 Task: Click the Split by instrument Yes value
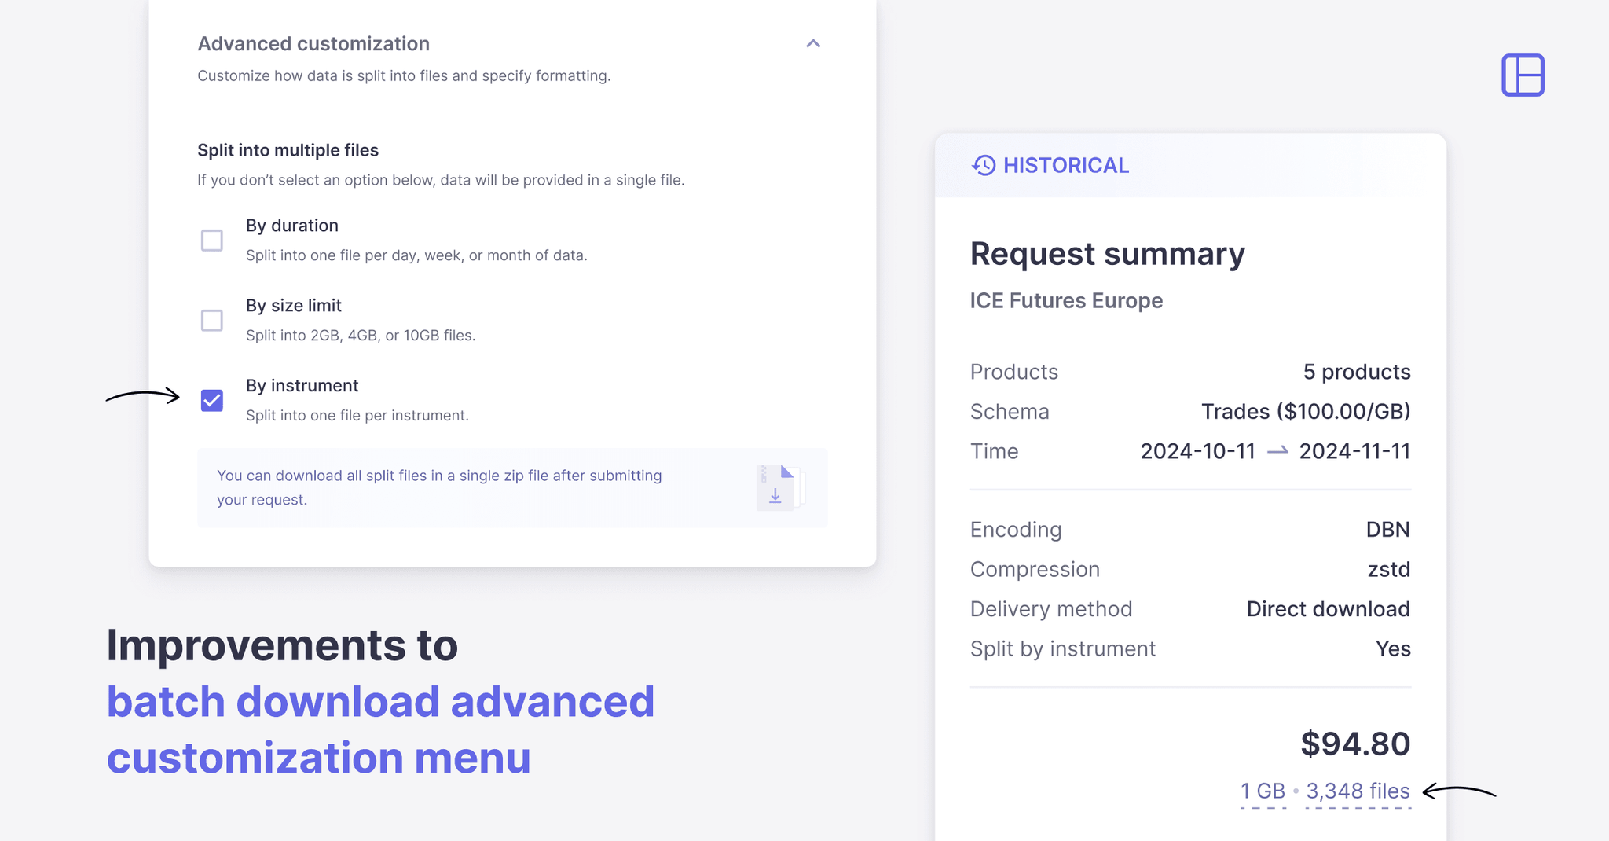pyautogui.click(x=1393, y=649)
